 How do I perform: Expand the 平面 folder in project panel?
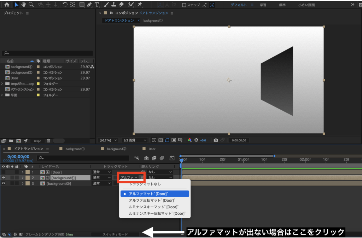pyautogui.click(x=2, y=95)
